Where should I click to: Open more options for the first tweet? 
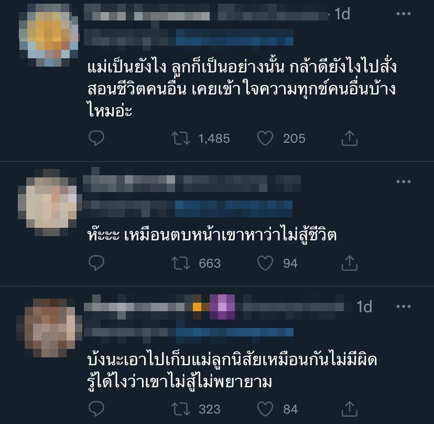403,14
